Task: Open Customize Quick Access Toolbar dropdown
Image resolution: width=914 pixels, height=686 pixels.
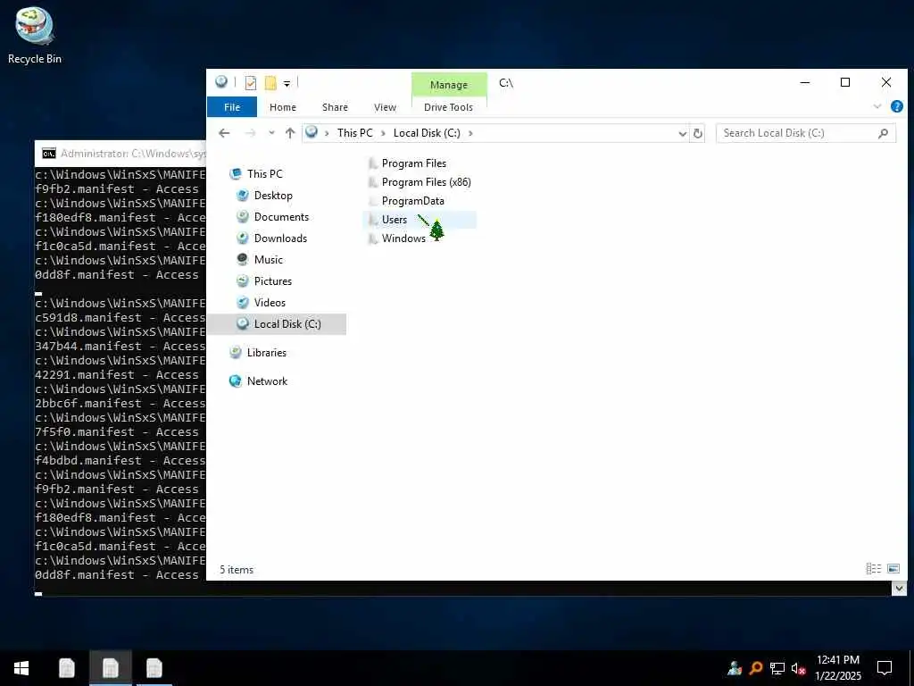Action: 287,84
